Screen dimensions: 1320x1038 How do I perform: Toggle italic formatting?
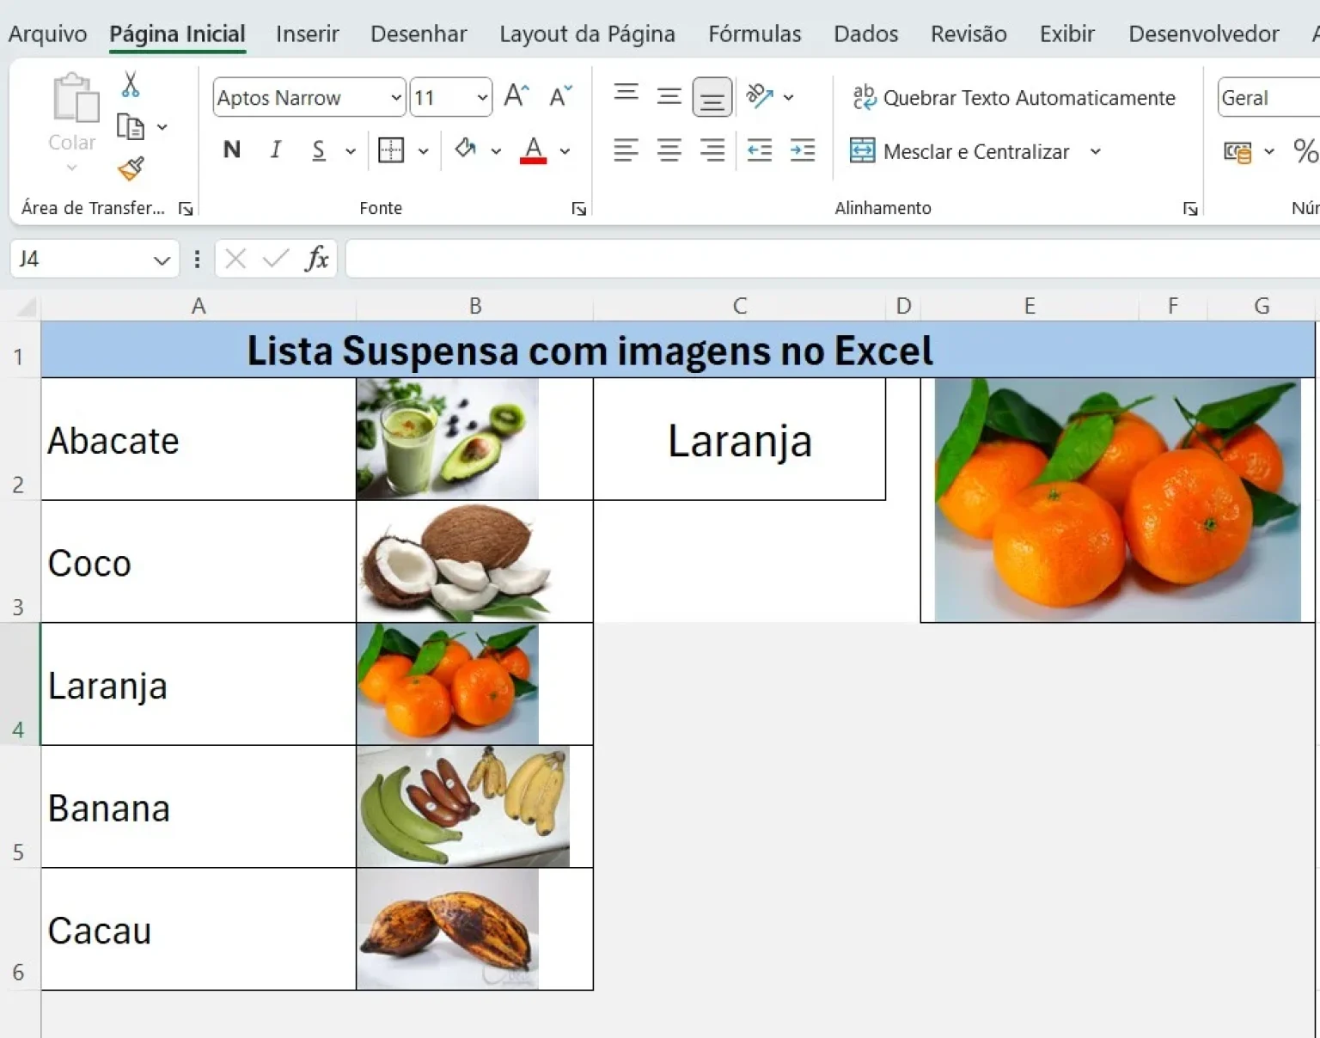(275, 150)
